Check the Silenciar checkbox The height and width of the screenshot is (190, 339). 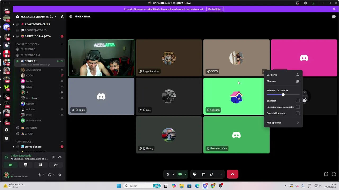tap(298, 101)
